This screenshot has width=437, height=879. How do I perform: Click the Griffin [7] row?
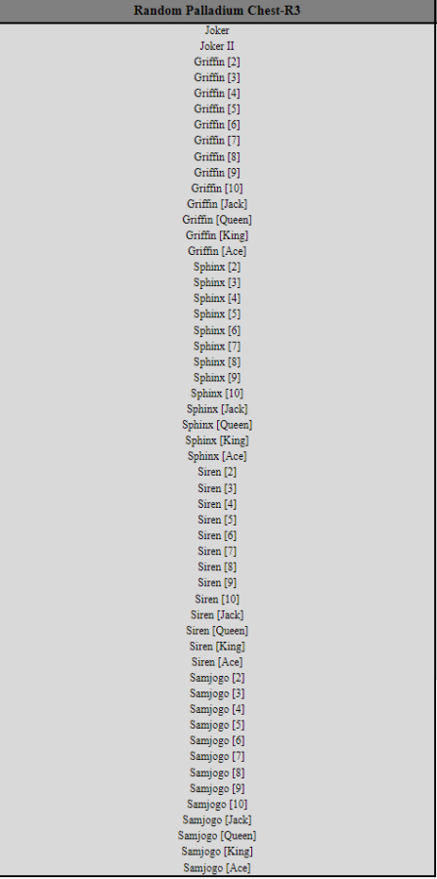point(217,140)
